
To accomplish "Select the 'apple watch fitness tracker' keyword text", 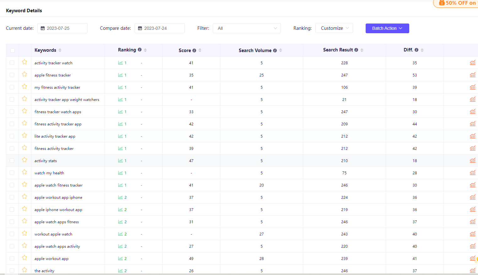I will [x=58, y=185].
